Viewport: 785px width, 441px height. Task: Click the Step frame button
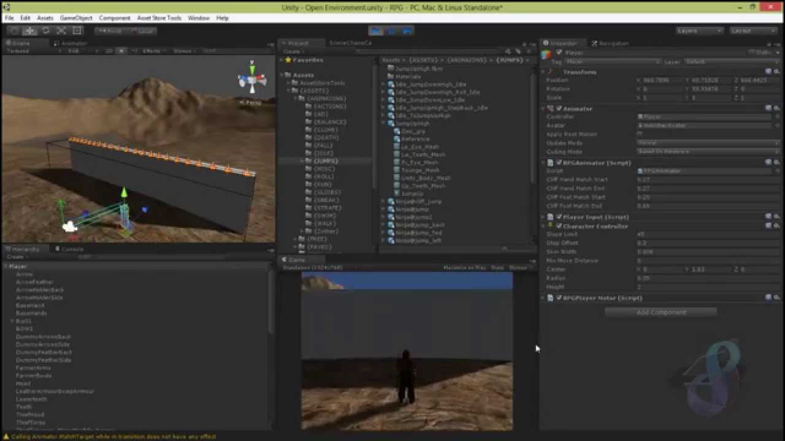[x=407, y=31]
